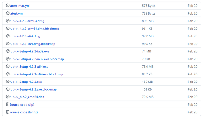Click Feb 20 date in latest.yml row
Viewport: 203px width, 118px height.
coord(193,13)
